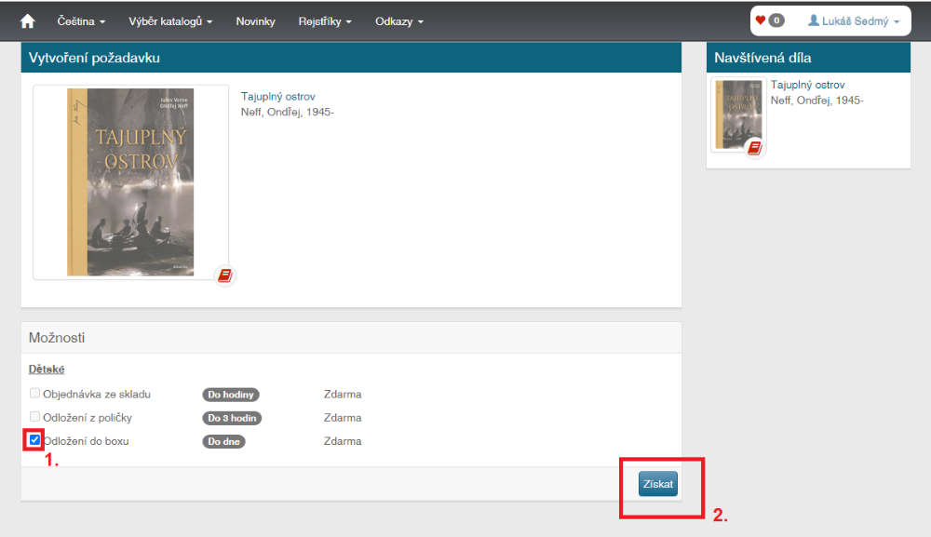
Task: Uncheck the Odložení do boxu checkbox
Action: click(35, 440)
